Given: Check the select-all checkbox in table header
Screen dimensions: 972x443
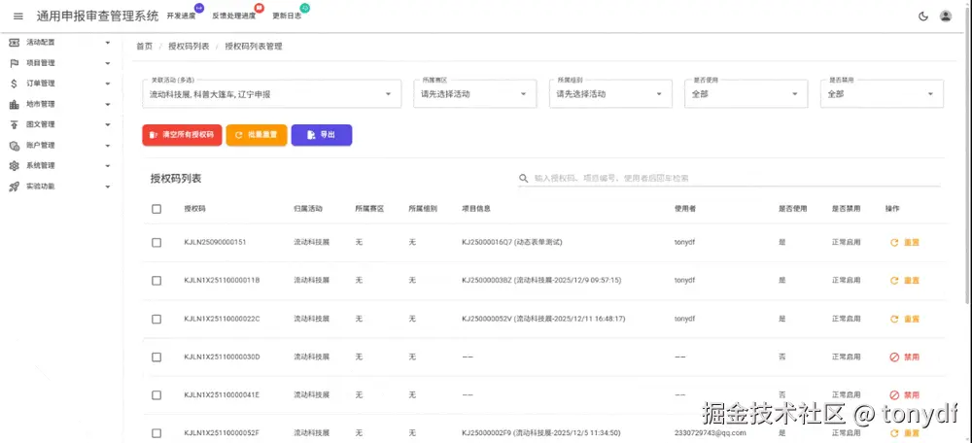Looking at the screenshot, I should click(156, 209).
